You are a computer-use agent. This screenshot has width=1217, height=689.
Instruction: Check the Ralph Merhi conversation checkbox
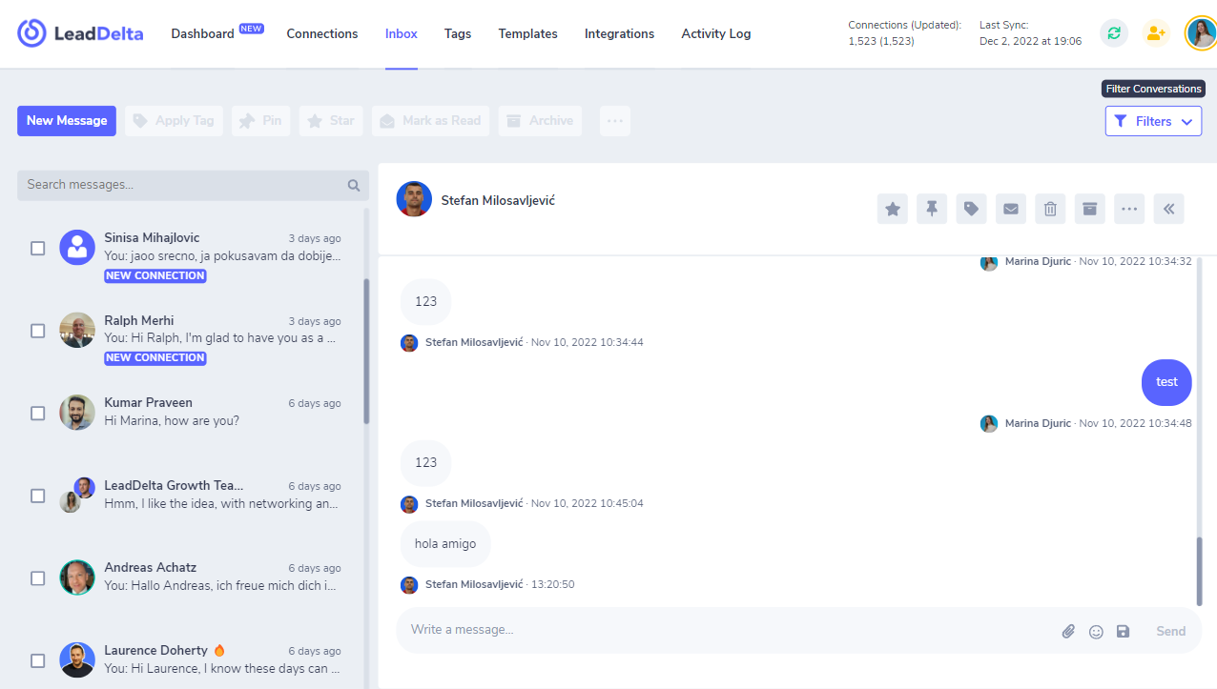tap(38, 331)
